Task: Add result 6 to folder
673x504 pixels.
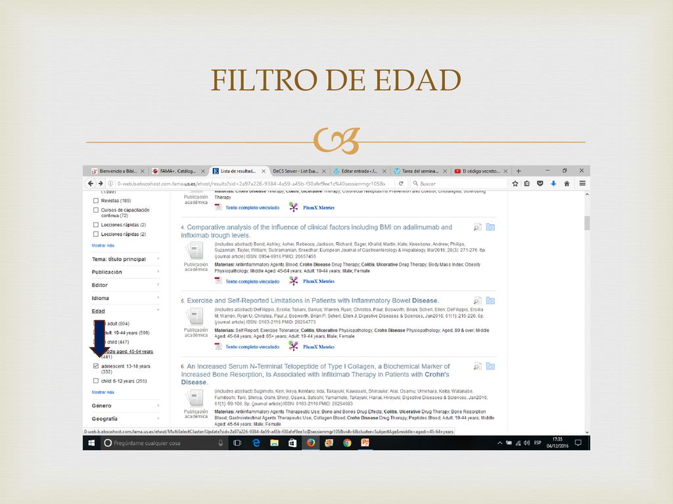Action: point(490,366)
